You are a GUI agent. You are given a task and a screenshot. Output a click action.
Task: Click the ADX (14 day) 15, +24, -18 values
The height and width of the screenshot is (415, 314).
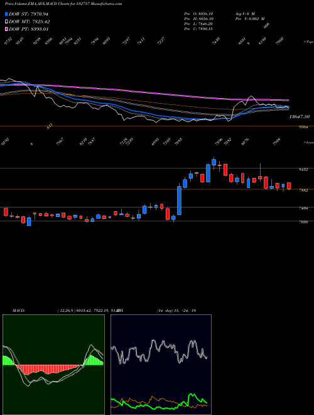pos(176,311)
